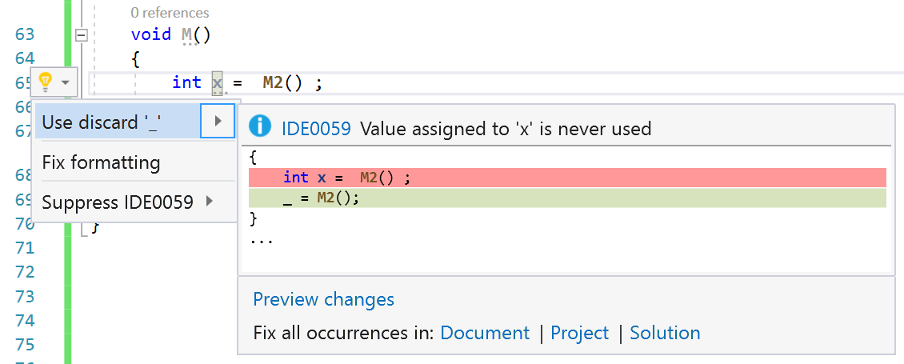Image resolution: width=904 pixels, height=364 pixels.
Task: Click line number 64 in the margin
Action: click(25, 58)
